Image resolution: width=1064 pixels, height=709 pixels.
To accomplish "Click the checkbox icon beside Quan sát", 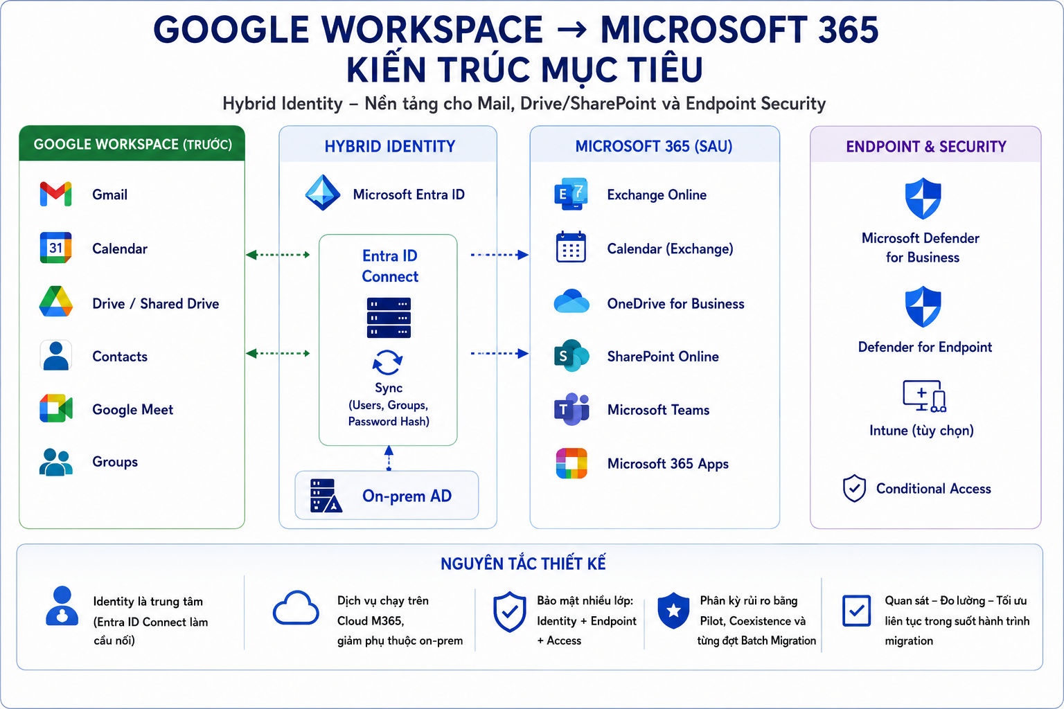I will pos(857,611).
